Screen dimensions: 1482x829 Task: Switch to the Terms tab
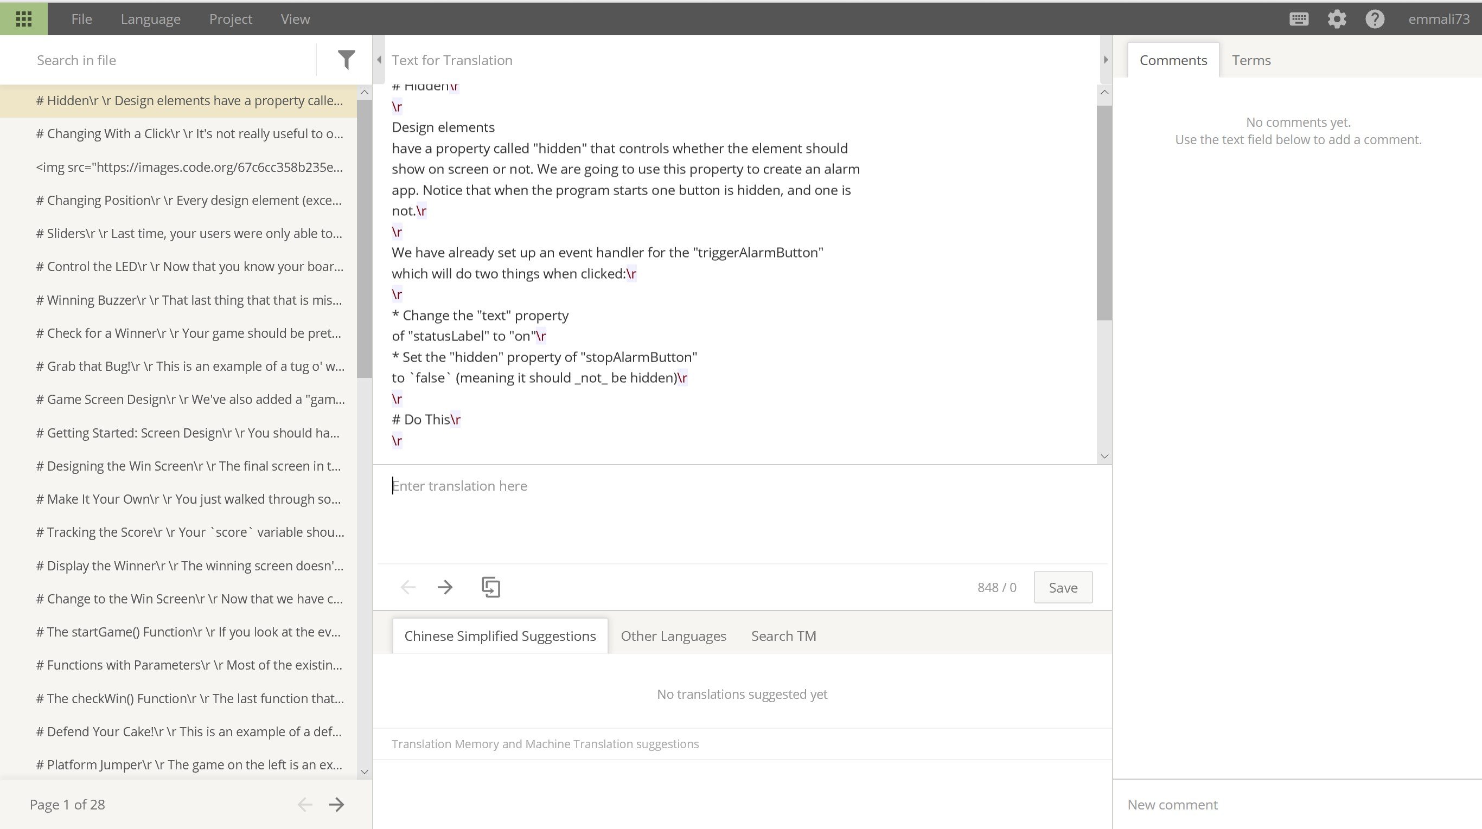click(1251, 60)
